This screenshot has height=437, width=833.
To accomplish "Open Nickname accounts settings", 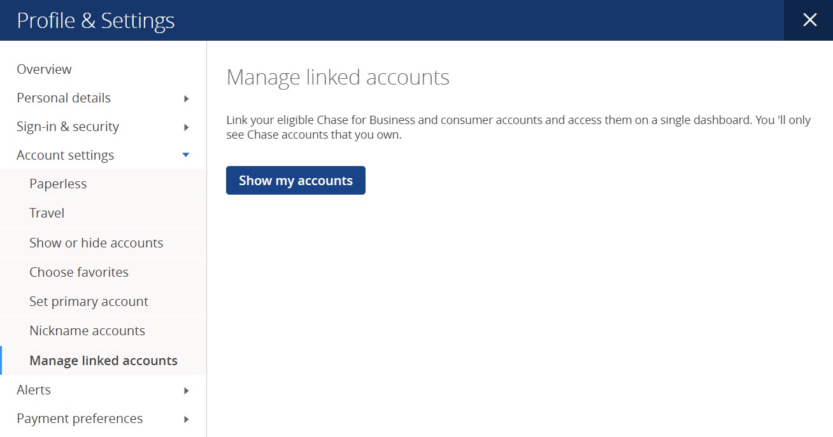I will [87, 330].
